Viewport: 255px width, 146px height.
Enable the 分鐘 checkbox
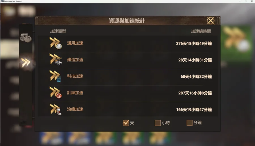coord(190,123)
